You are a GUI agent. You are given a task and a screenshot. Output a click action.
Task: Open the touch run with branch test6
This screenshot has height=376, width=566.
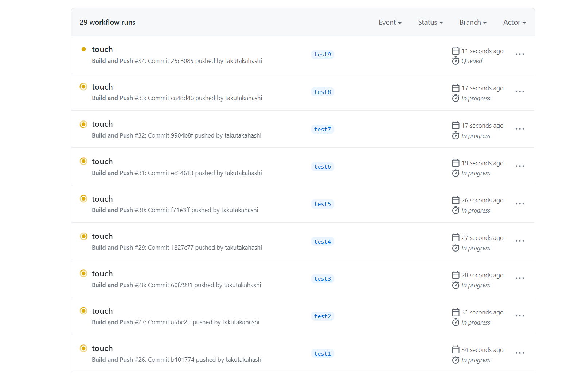[102, 162]
